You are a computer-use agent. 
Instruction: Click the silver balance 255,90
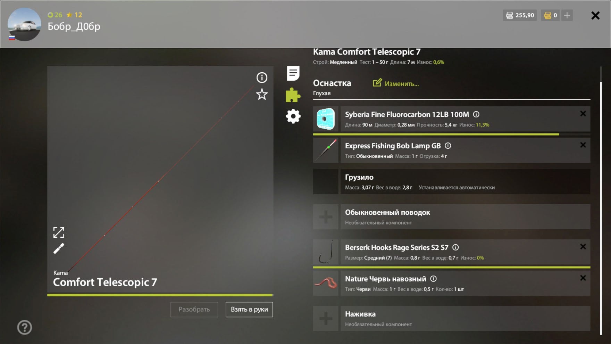pyautogui.click(x=520, y=15)
